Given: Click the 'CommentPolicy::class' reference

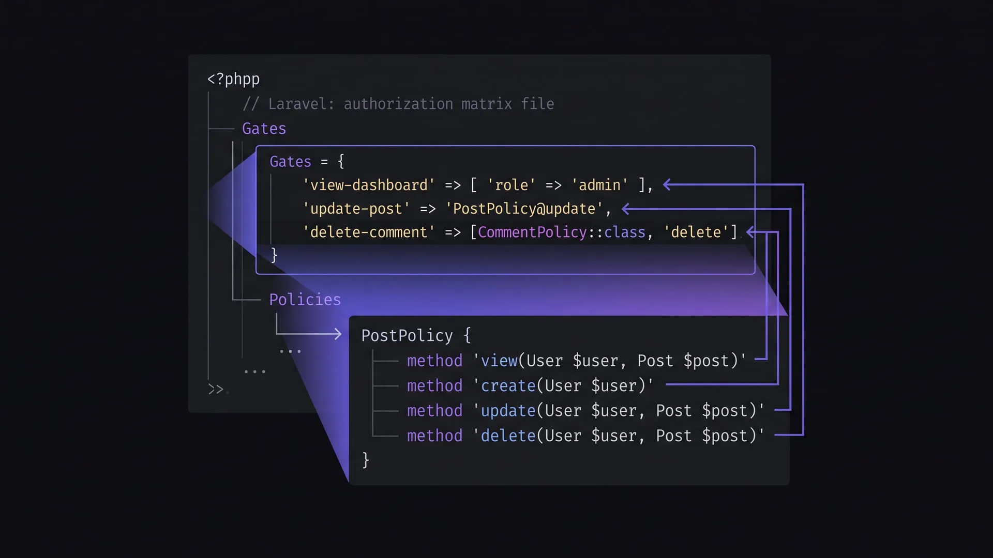Looking at the screenshot, I should 562,233.
